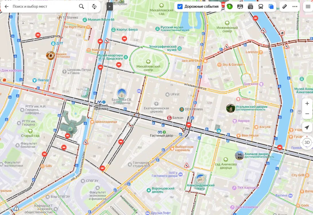
Task: Select road closure sign beside Старый сад
Action: coord(68,136)
